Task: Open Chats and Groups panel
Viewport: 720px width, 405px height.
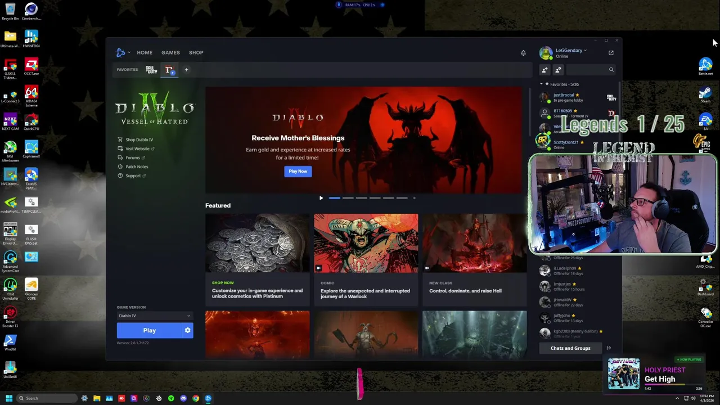Action: [570, 348]
